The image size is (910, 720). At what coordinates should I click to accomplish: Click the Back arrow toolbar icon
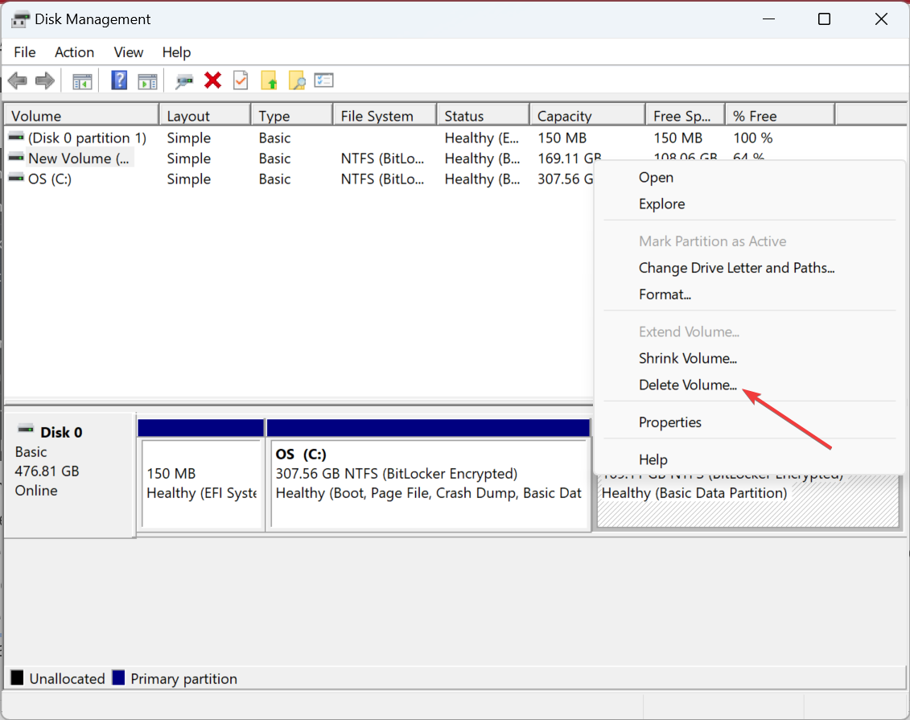pos(18,80)
